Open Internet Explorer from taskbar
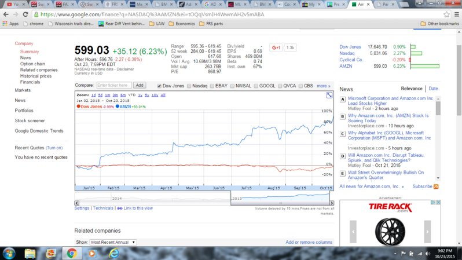Screen dimensions: 462x260 click(x=114, y=254)
